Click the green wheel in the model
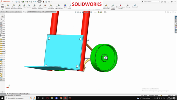This screenshot has height=100, width=177. pyautogui.click(x=104, y=58)
